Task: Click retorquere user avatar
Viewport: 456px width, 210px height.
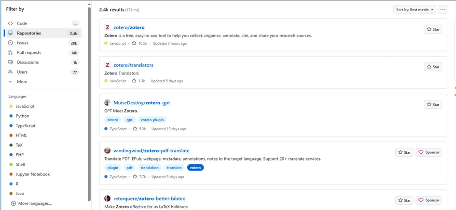Action: (x=107, y=198)
